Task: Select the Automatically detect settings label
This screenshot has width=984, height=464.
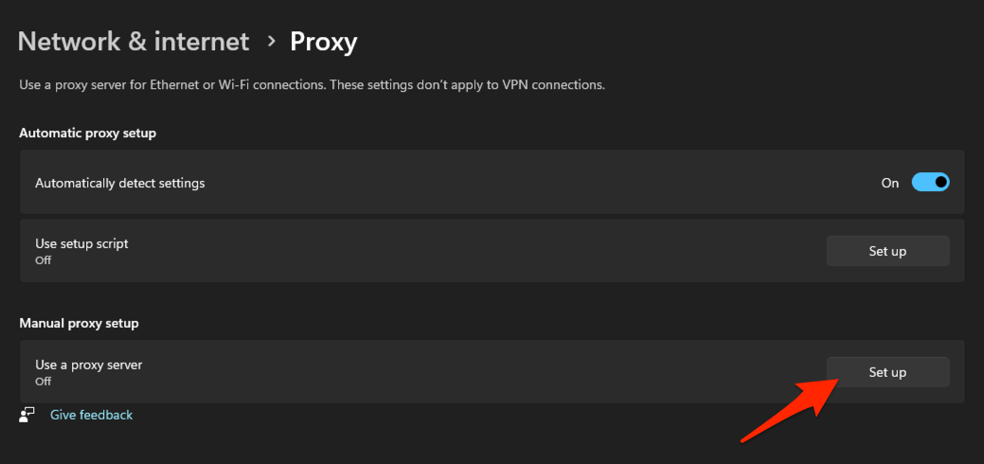Action: point(120,183)
